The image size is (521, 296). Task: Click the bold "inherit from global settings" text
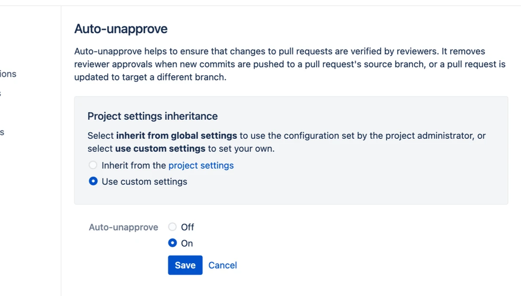tap(176, 136)
